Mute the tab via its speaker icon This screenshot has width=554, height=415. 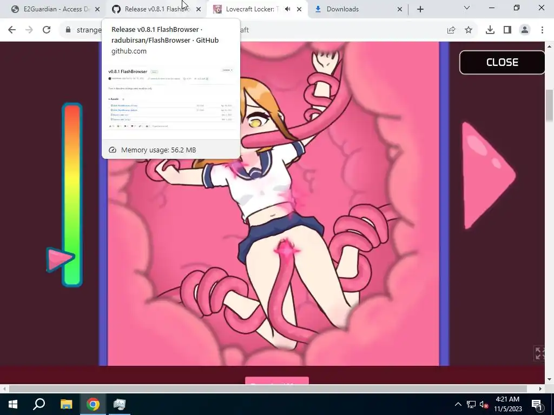(x=288, y=9)
